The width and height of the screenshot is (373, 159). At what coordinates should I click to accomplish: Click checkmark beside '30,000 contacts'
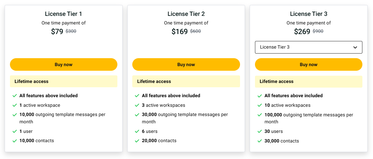pos(260,141)
